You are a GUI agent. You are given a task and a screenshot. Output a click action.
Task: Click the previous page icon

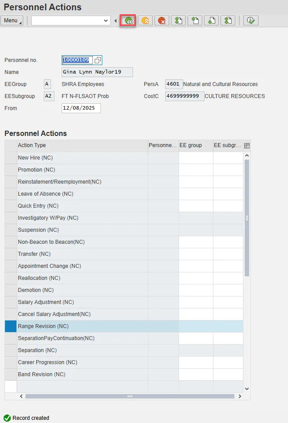(x=195, y=21)
